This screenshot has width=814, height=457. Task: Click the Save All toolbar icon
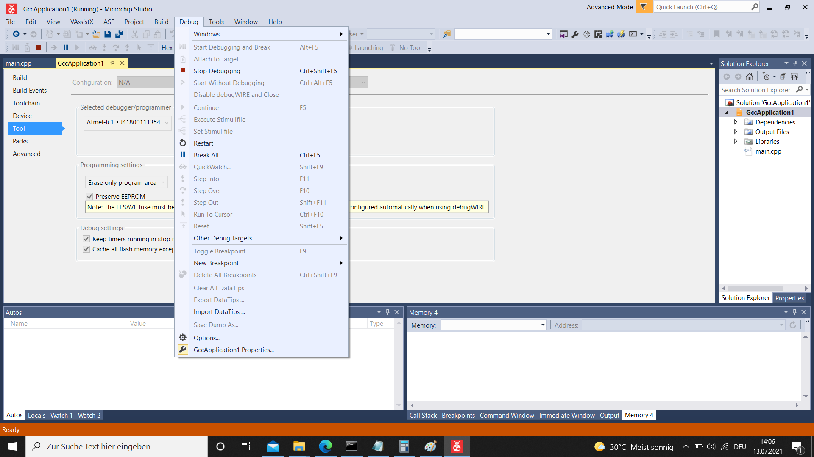click(119, 34)
